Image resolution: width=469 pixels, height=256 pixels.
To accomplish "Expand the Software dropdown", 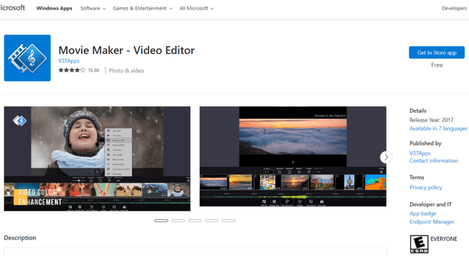I will (x=93, y=9).
